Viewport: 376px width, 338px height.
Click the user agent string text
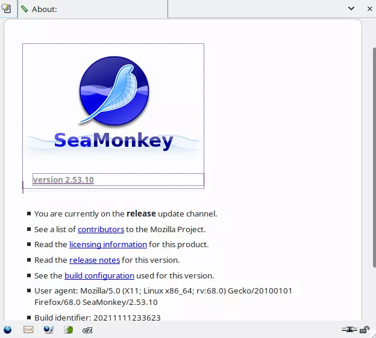(x=163, y=297)
